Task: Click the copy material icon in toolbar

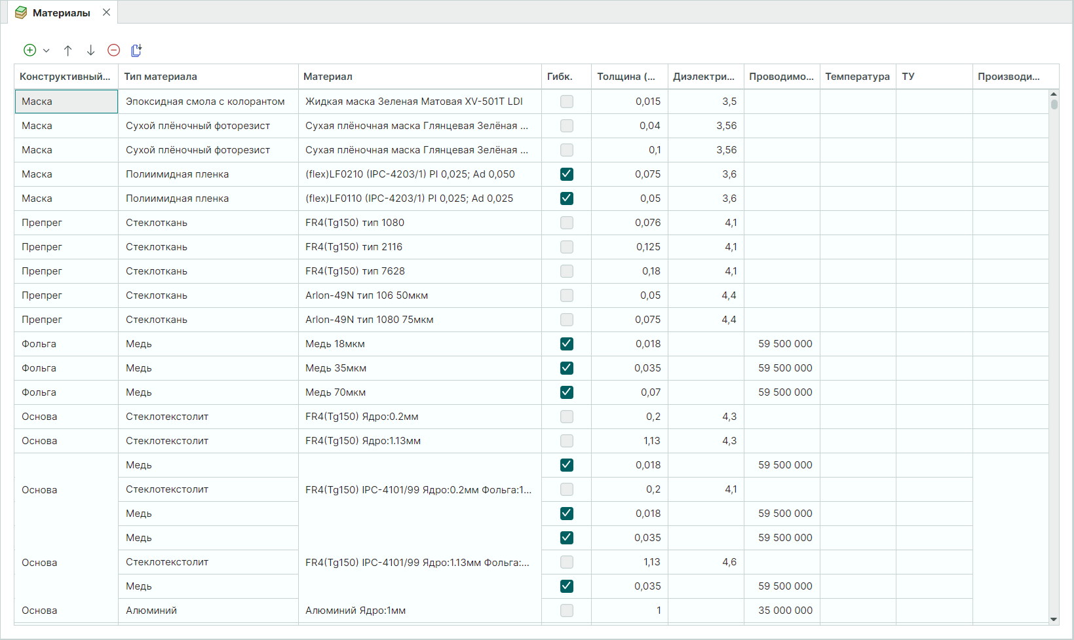Action: tap(136, 50)
